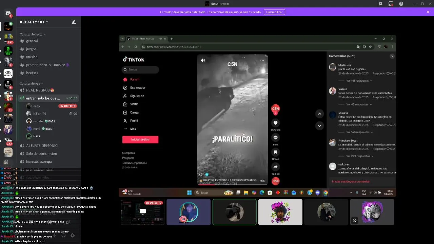Viewport: 434px width, 244px height.
Task: Expand Ver 43 respuestas replies
Action: tap(359, 105)
